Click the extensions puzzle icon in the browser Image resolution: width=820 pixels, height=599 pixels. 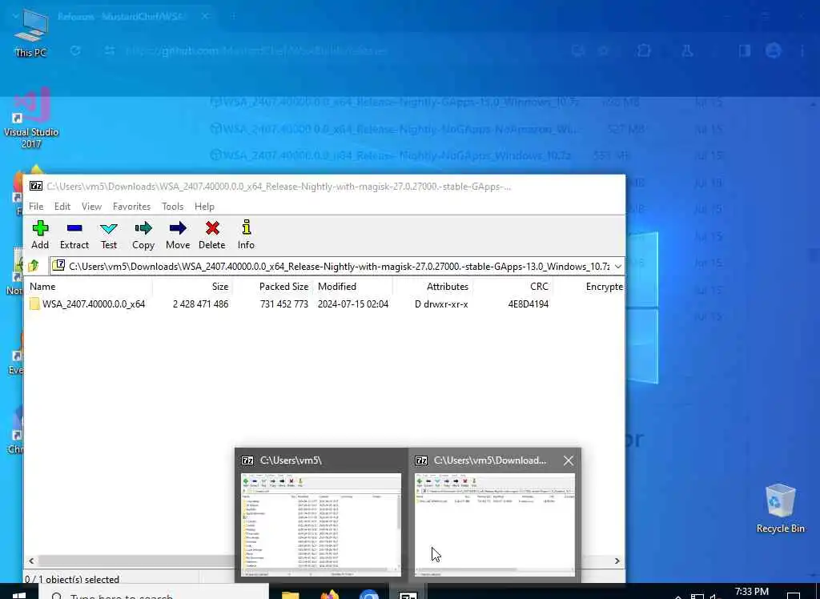point(644,50)
